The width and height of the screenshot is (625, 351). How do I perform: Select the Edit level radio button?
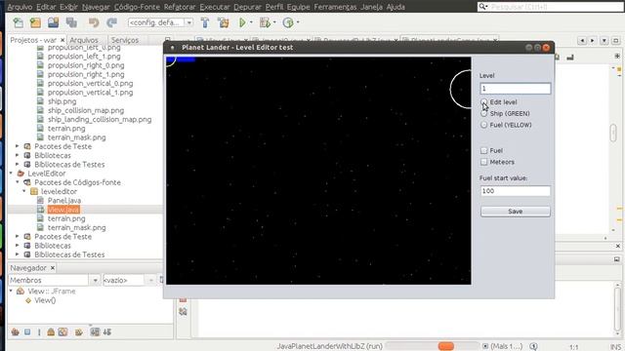pyautogui.click(x=484, y=102)
